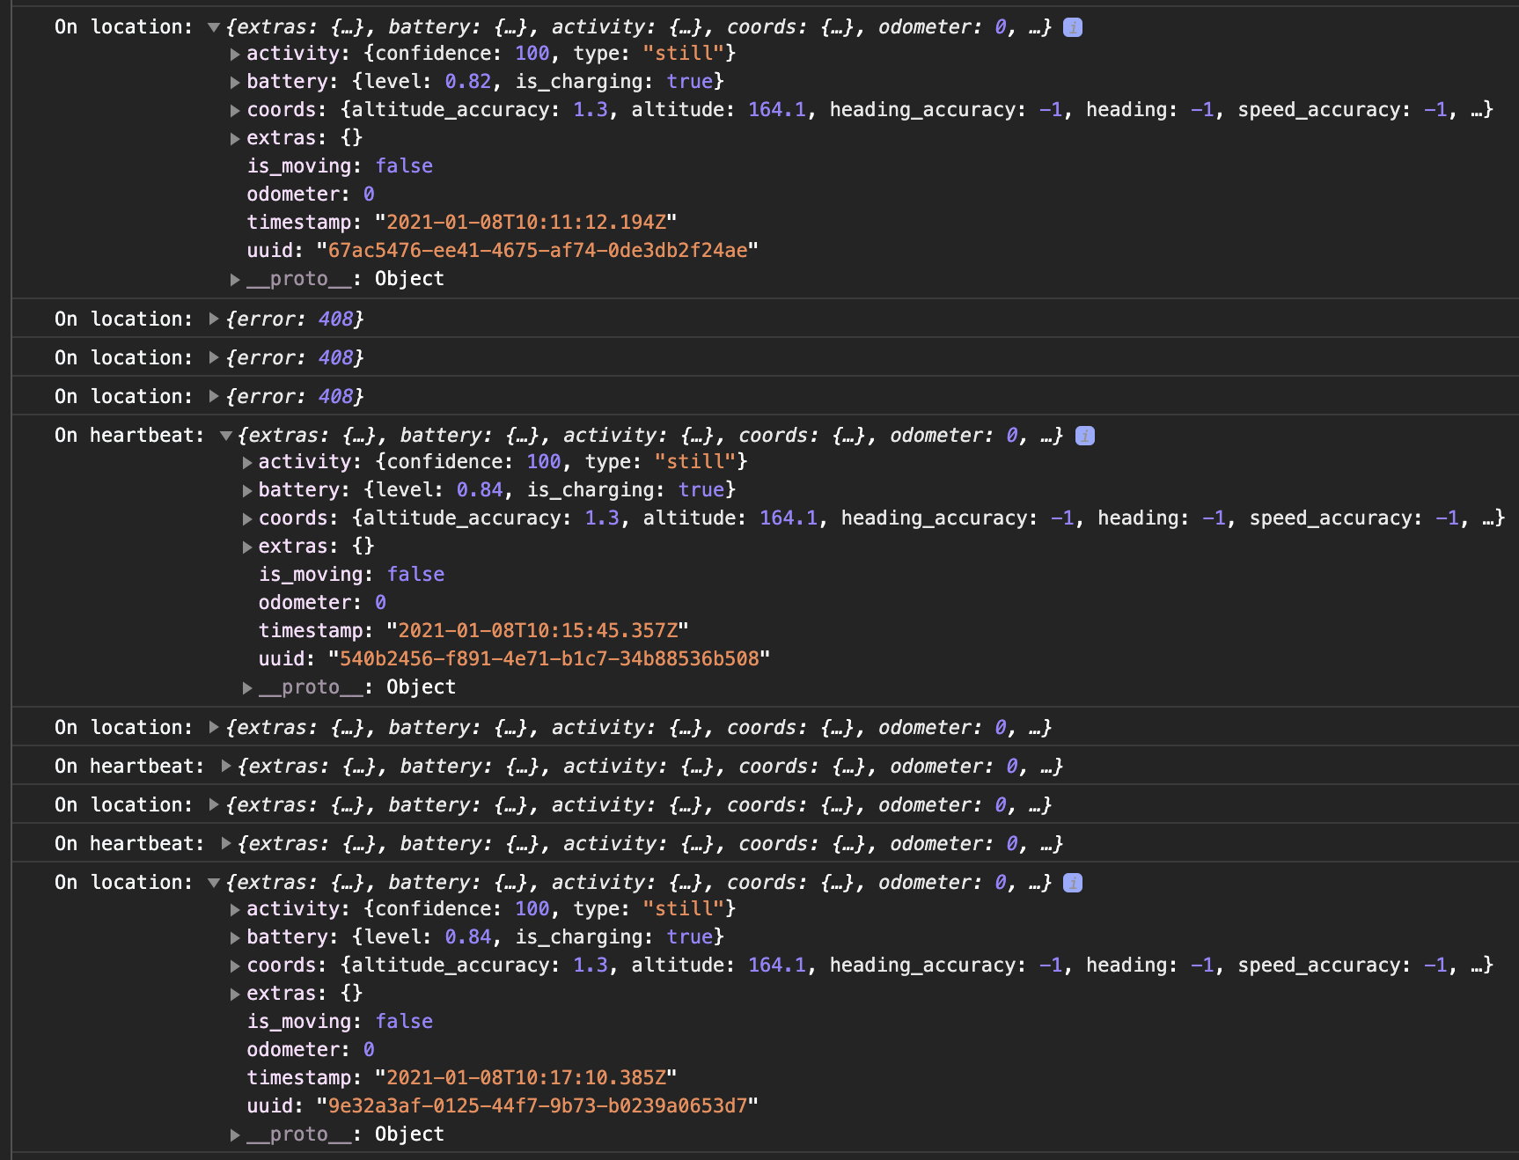Expand activity in the 10:11:12 location object
The width and height of the screenshot is (1519, 1160).
[235, 54]
